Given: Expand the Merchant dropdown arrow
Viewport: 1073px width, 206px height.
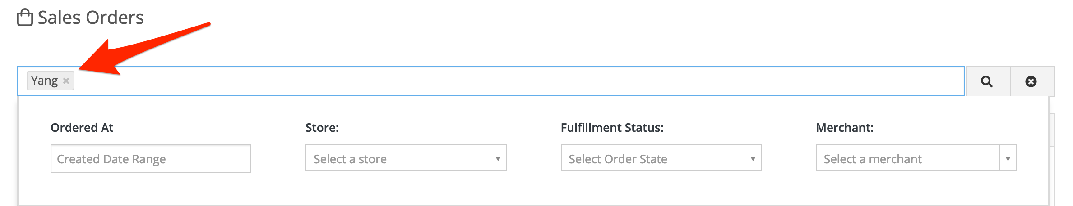Looking at the screenshot, I should pos(1008,158).
